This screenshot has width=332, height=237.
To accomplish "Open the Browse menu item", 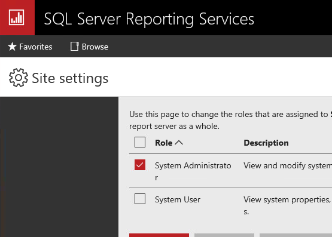I will 89,47.
